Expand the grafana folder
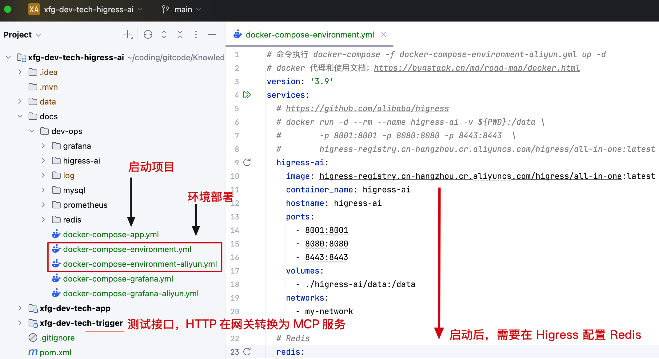 (43, 146)
